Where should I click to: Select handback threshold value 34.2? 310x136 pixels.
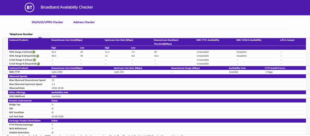(x=156, y=56)
